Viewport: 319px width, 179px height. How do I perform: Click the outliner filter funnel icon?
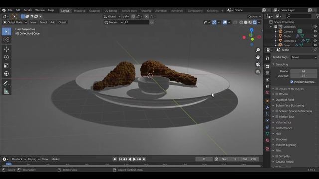(x=317, y=16)
